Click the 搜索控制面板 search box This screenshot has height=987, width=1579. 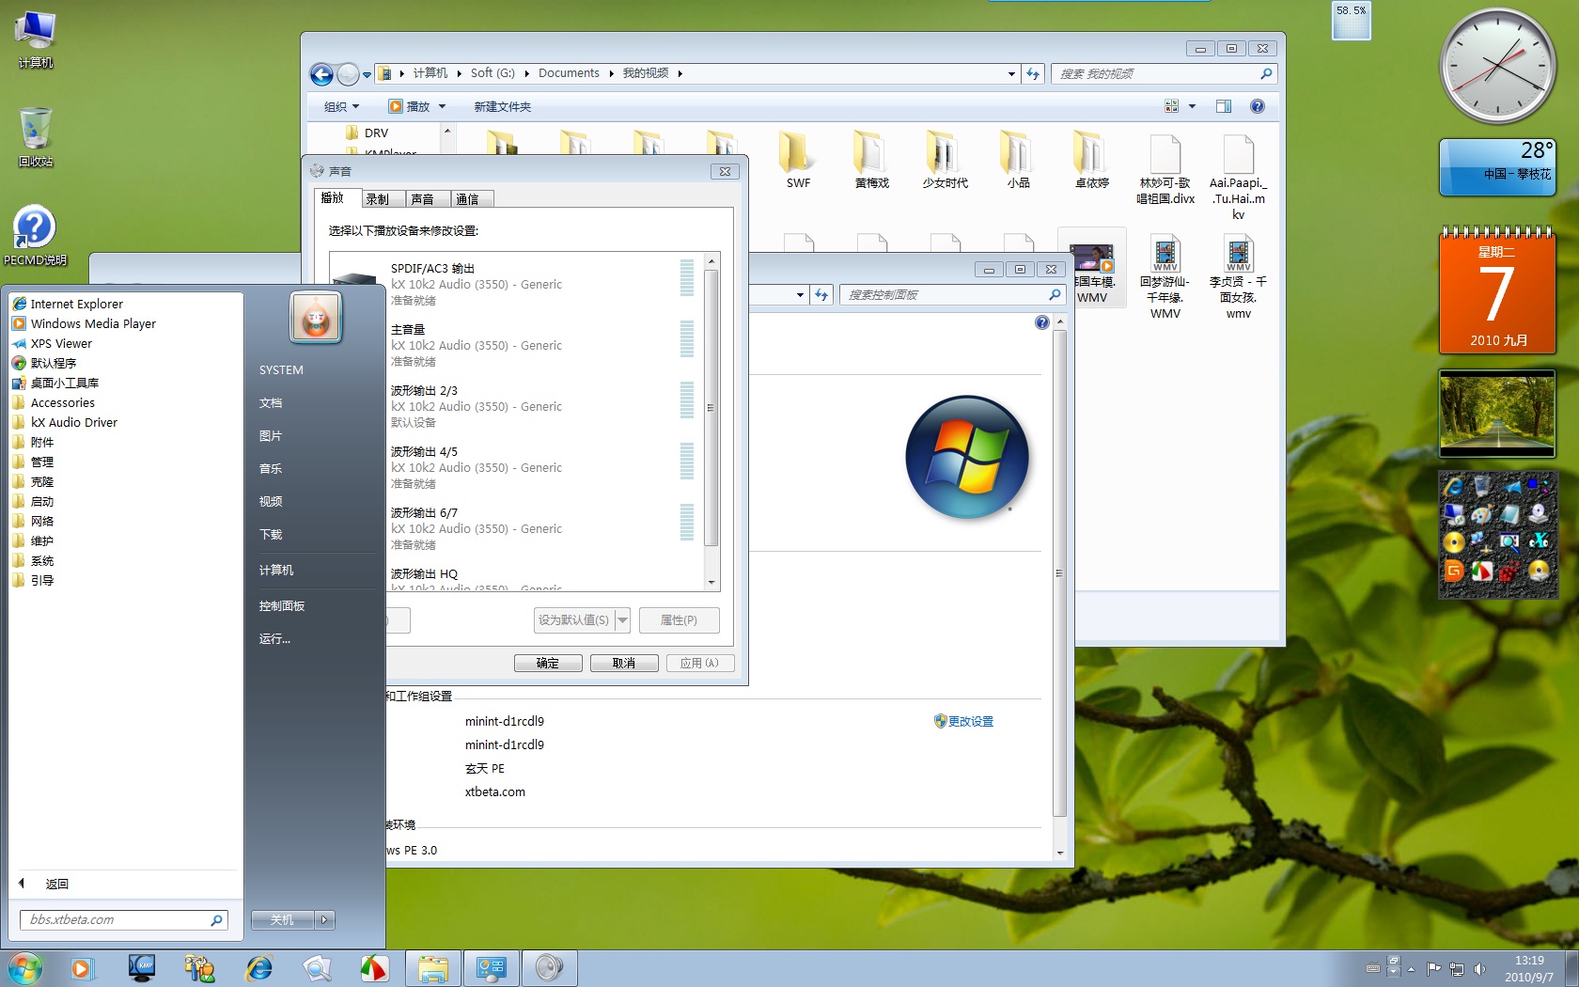(952, 295)
